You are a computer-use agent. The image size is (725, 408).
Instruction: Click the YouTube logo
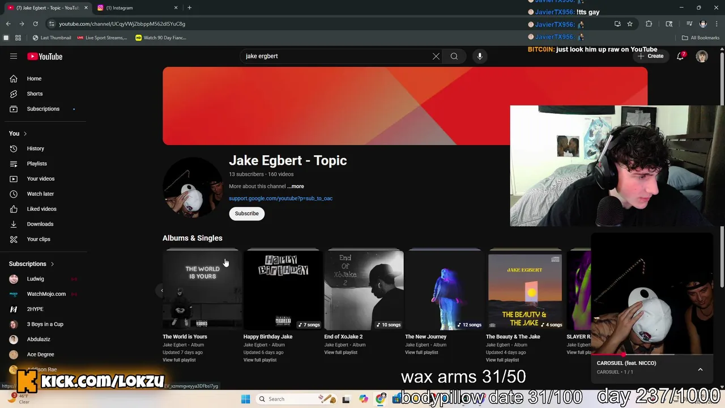(45, 56)
